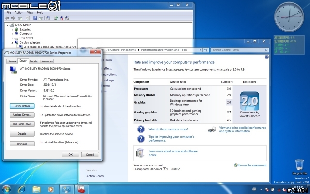Click the forward arrow in Device Manager toolbar
The width and height of the screenshot is (310, 194).
click(x=13, y=18)
